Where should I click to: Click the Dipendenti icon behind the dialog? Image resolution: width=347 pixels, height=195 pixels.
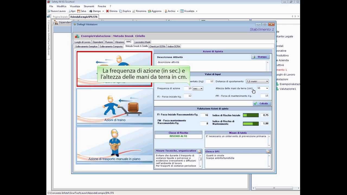tap(56, 22)
